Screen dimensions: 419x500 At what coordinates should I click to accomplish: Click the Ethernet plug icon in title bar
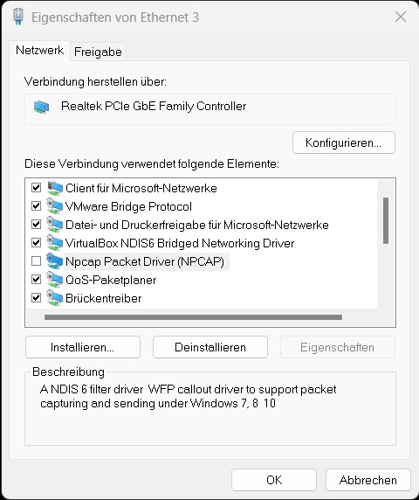point(18,17)
